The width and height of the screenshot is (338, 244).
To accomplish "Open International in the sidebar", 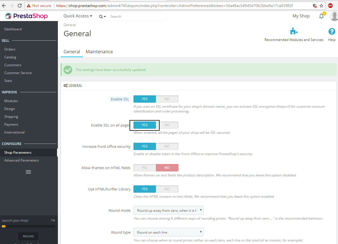I will tap(14, 132).
